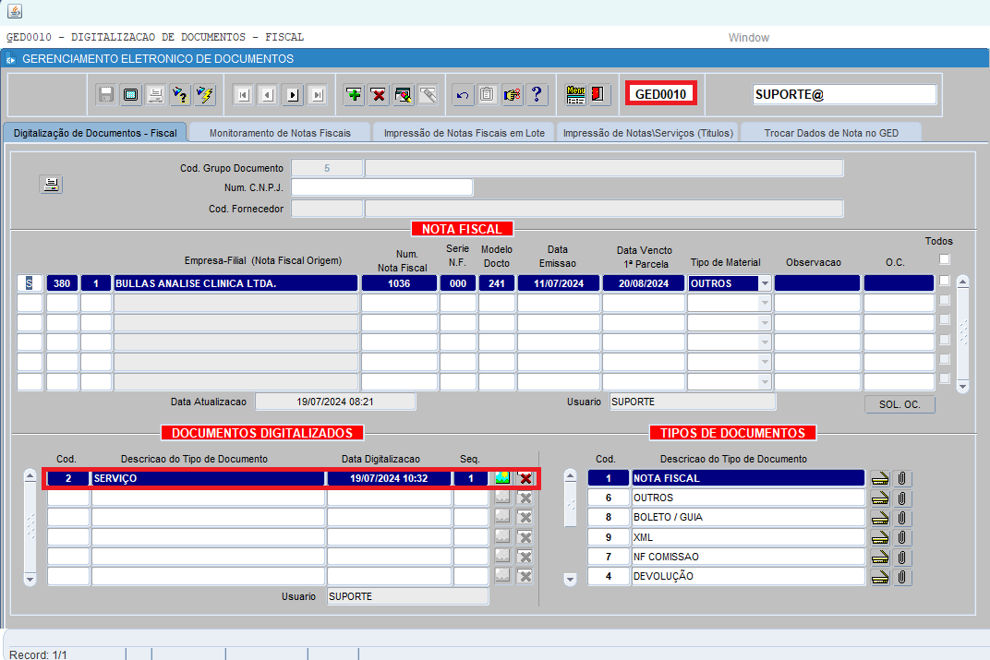This screenshot has height=660, width=990.
Task: Click the down arrow of the Nota Fiscal scrollbar
Action: pos(962,386)
